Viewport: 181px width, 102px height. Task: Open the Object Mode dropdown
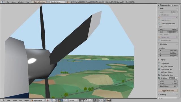click(38, 100)
